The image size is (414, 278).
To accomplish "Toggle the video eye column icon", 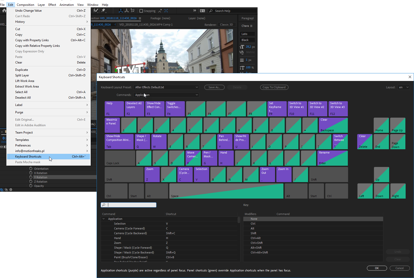I will [2, 147].
